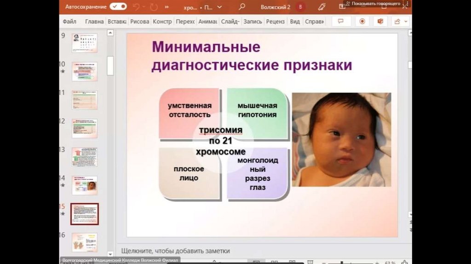Switch to the Запись tab
Image resolution: width=471 pixels, height=264 pixels.
pos(253,22)
